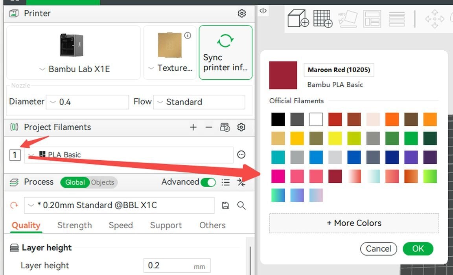Select Global process scope
This screenshot has height=275, width=453.
coord(75,182)
